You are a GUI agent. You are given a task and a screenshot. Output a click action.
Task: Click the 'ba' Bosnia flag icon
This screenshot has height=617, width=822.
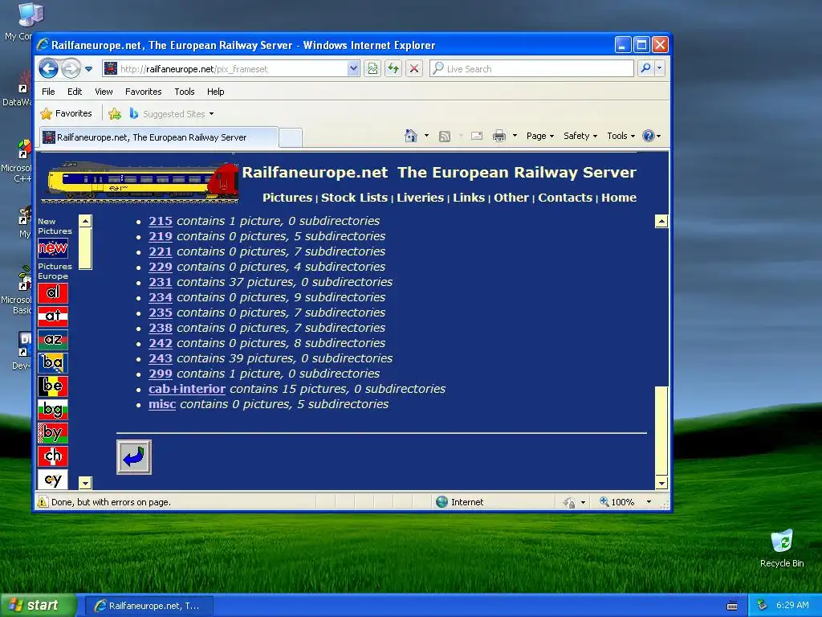(53, 363)
